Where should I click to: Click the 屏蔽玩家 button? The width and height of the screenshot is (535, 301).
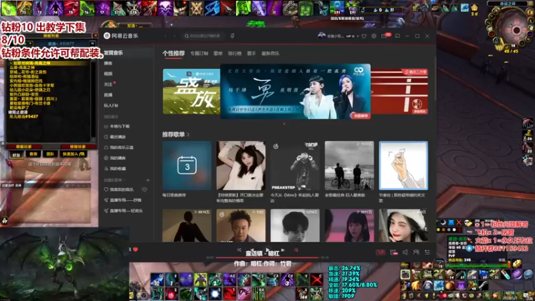click(24, 146)
